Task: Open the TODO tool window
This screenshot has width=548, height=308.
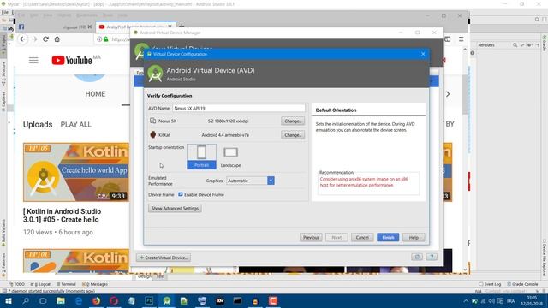Action: [x=17, y=284]
